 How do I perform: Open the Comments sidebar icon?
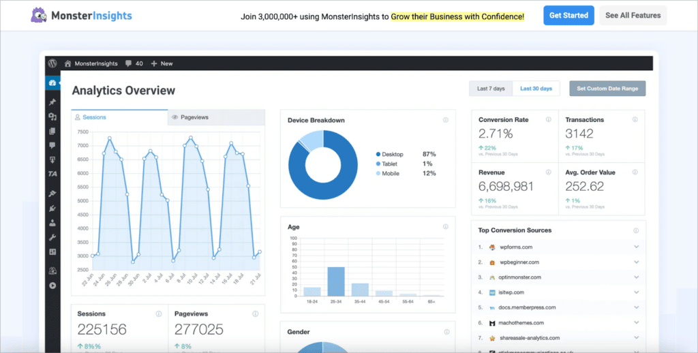pyautogui.click(x=52, y=145)
